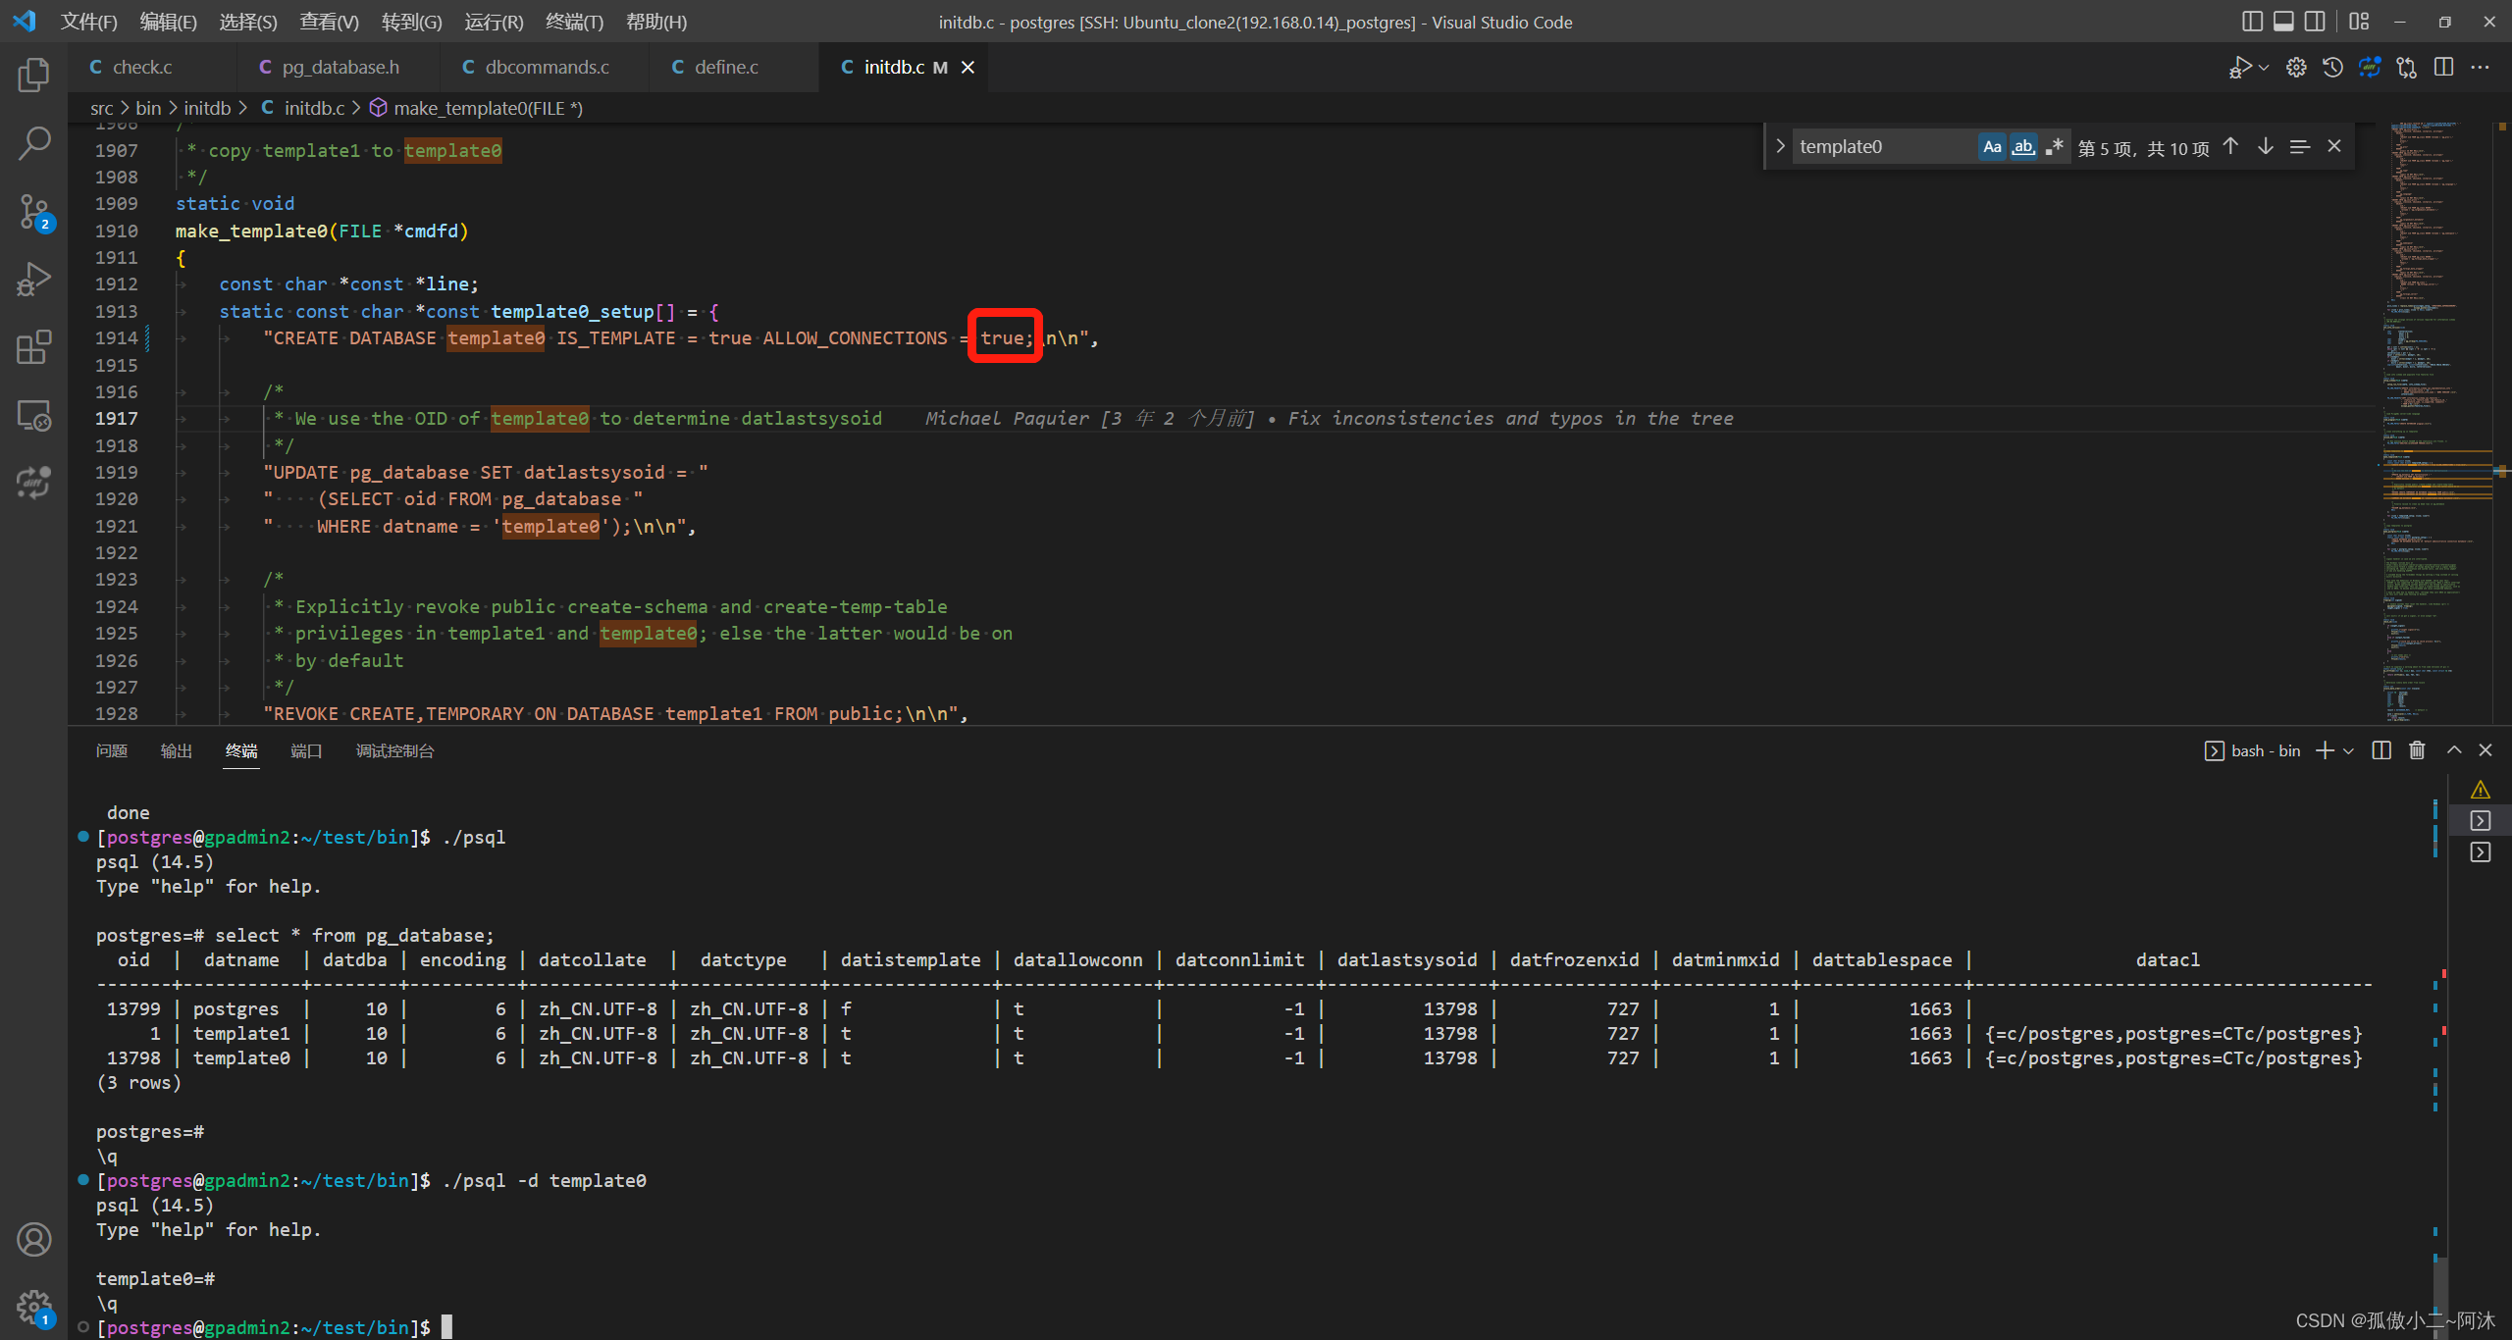Open the Search sidebar
The width and height of the screenshot is (2512, 1340).
[34, 142]
